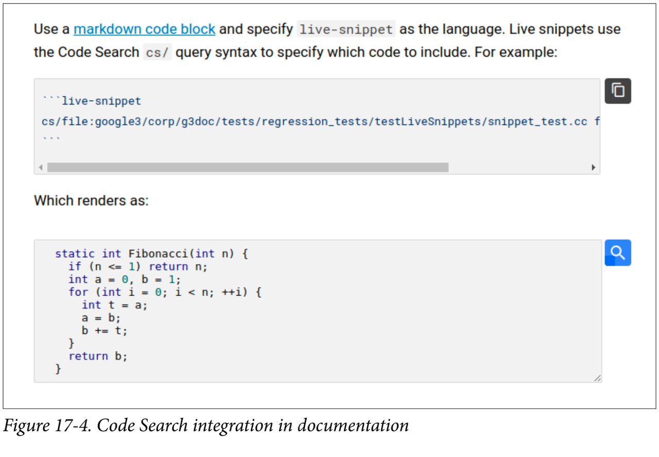Open the markdown code block link
The image size is (659, 457).
pos(144,29)
